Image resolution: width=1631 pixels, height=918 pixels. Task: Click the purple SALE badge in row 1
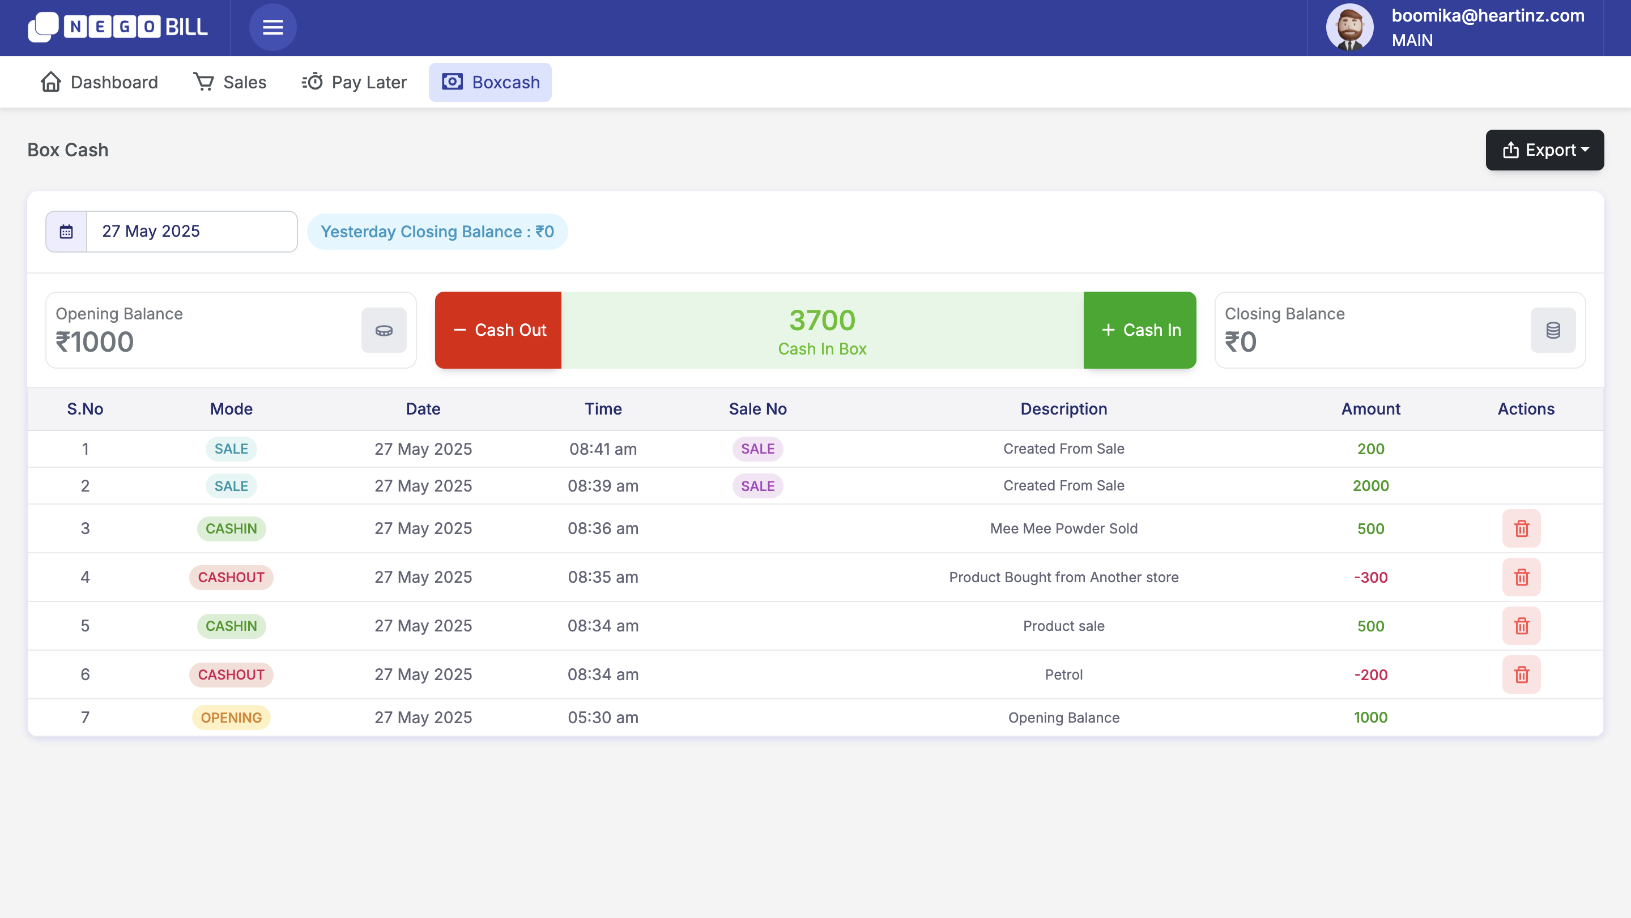pos(757,449)
